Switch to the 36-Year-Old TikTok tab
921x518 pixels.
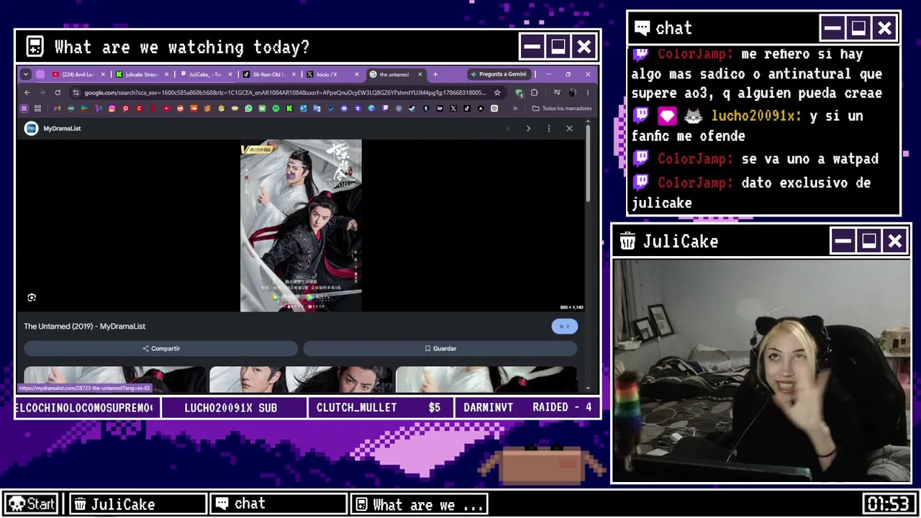coord(268,74)
